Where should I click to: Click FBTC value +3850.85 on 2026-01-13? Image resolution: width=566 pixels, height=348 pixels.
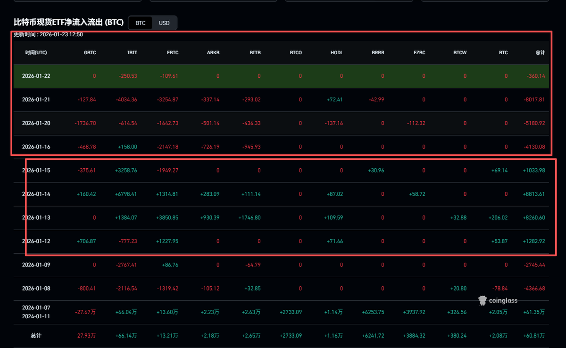tap(167, 217)
